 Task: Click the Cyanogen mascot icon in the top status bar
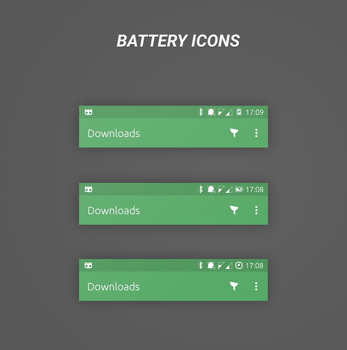[89, 112]
